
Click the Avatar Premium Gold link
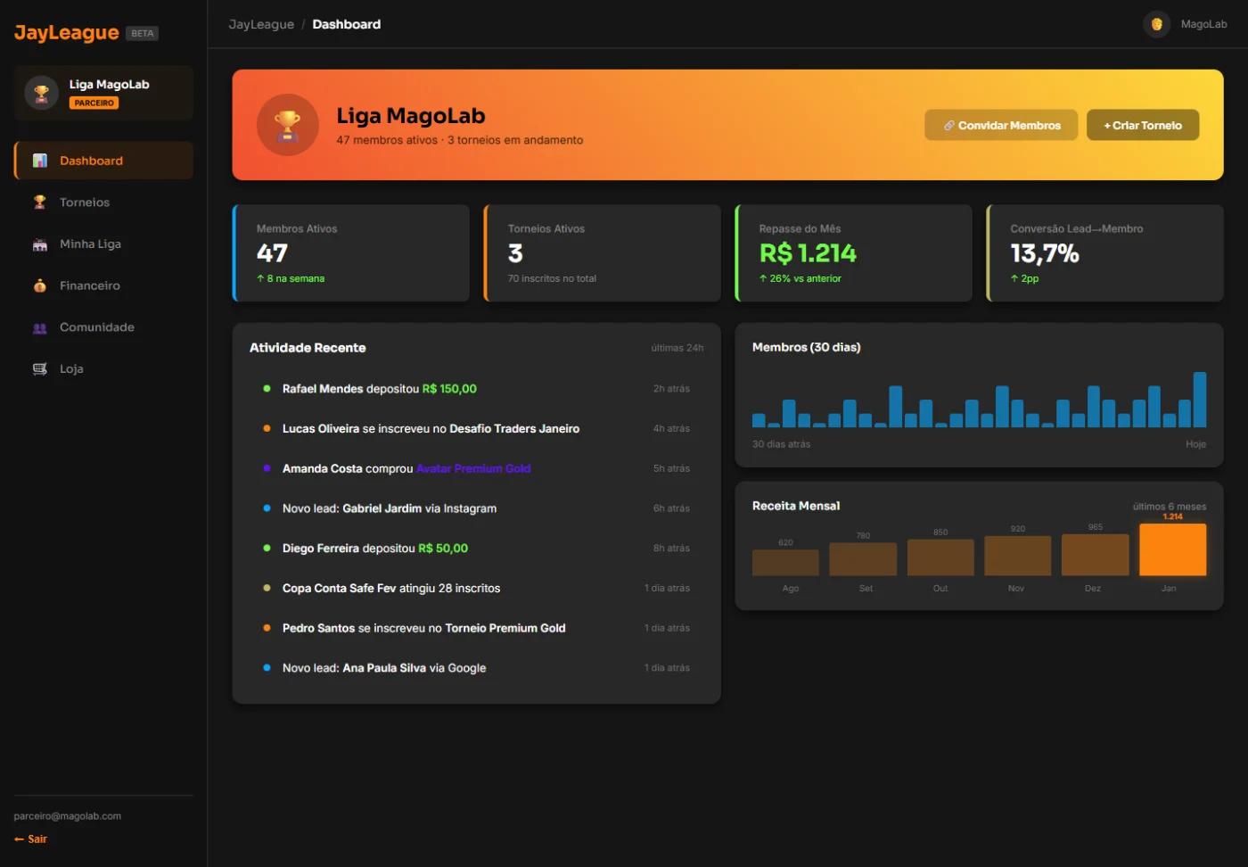point(473,468)
